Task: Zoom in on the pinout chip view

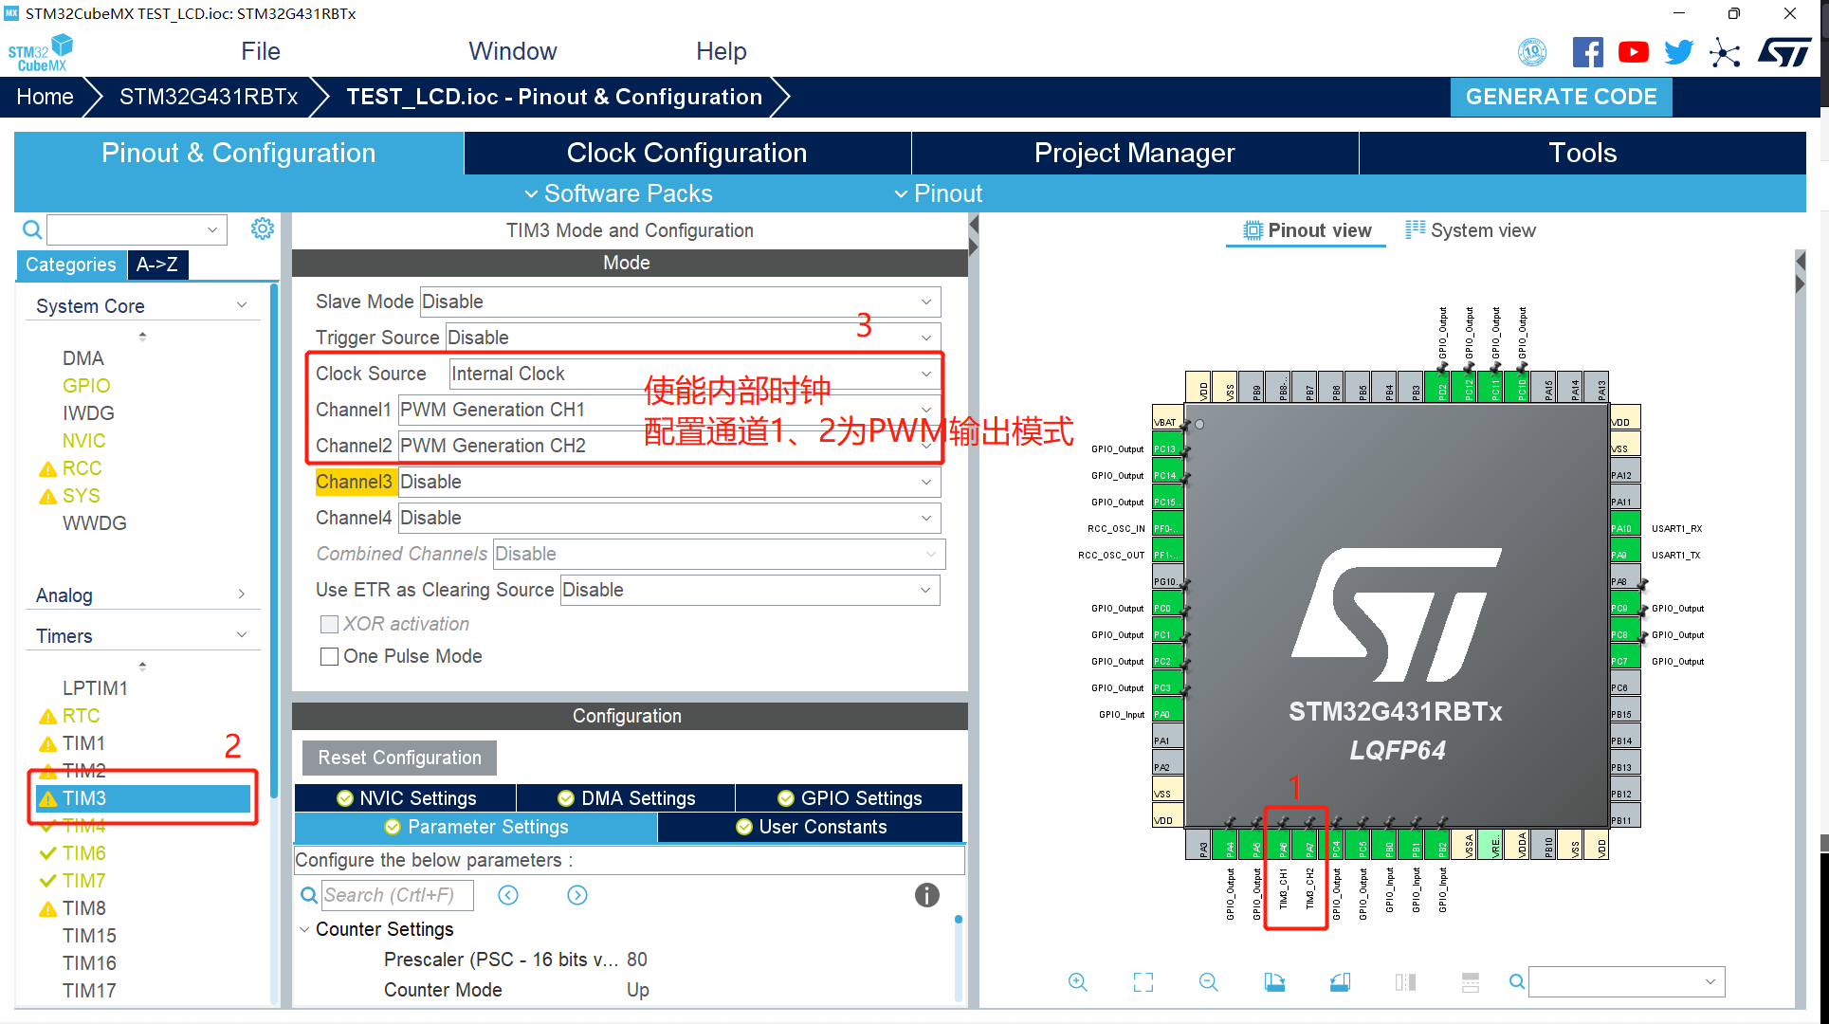Action: coord(1078,982)
